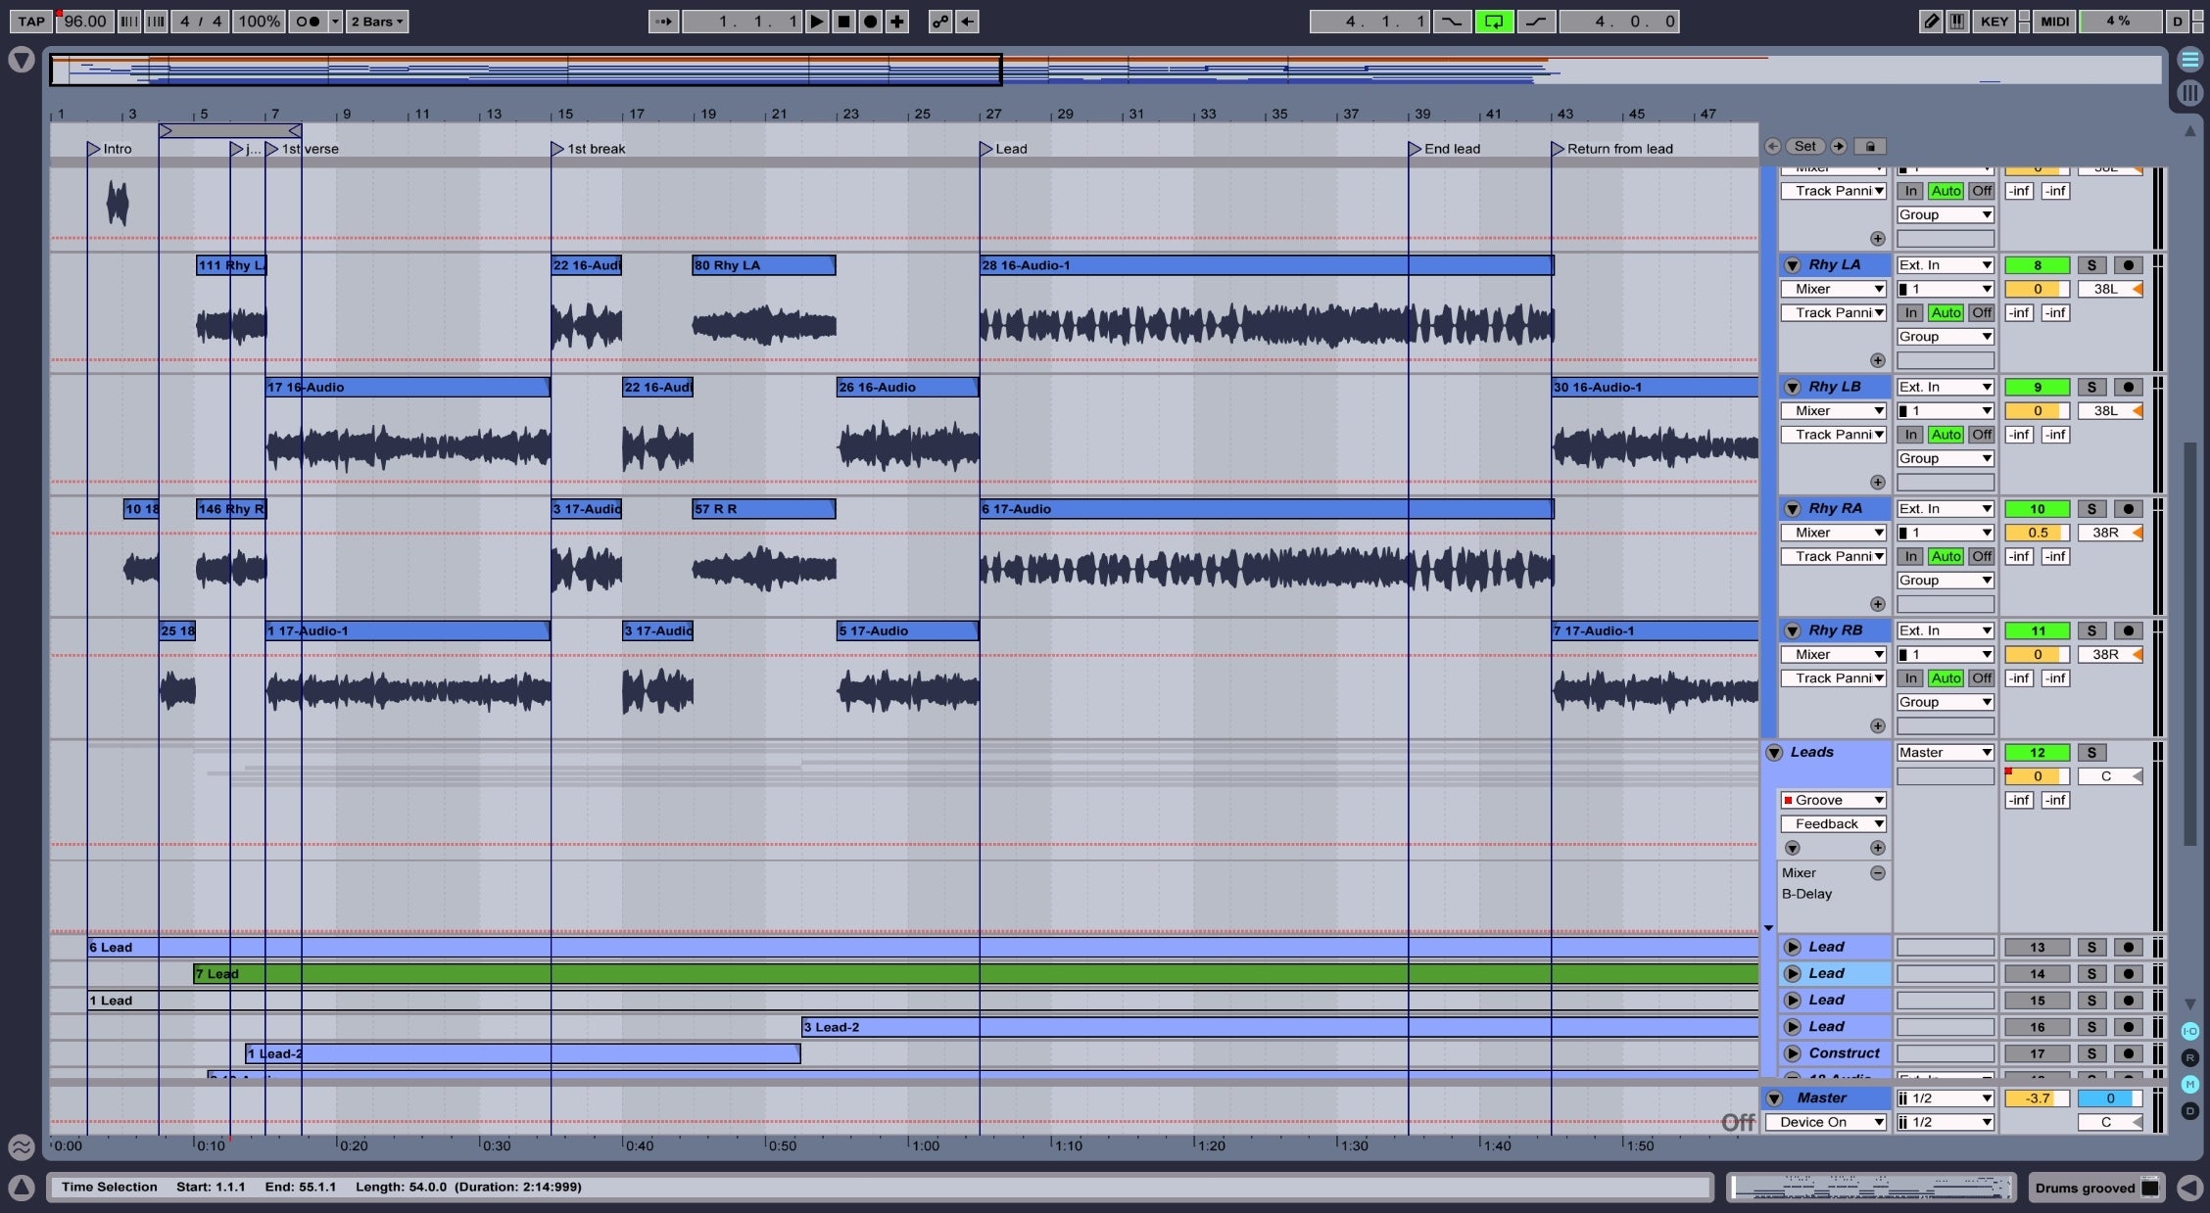Show Info View triangle at bottom left
Image resolution: width=2210 pixels, height=1213 pixels.
pos(21,1188)
